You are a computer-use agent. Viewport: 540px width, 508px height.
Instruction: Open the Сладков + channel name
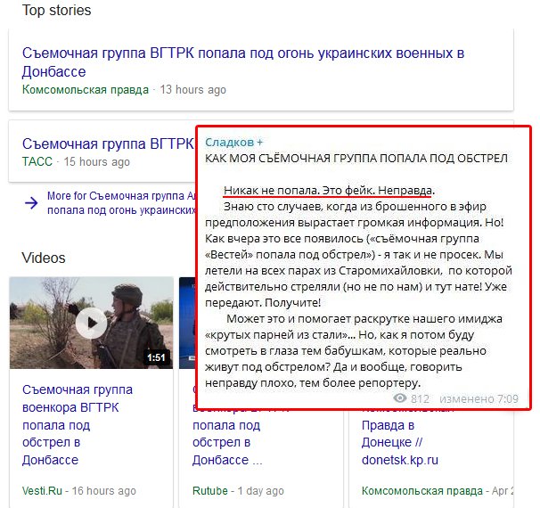pyautogui.click(x=233, y=143)
